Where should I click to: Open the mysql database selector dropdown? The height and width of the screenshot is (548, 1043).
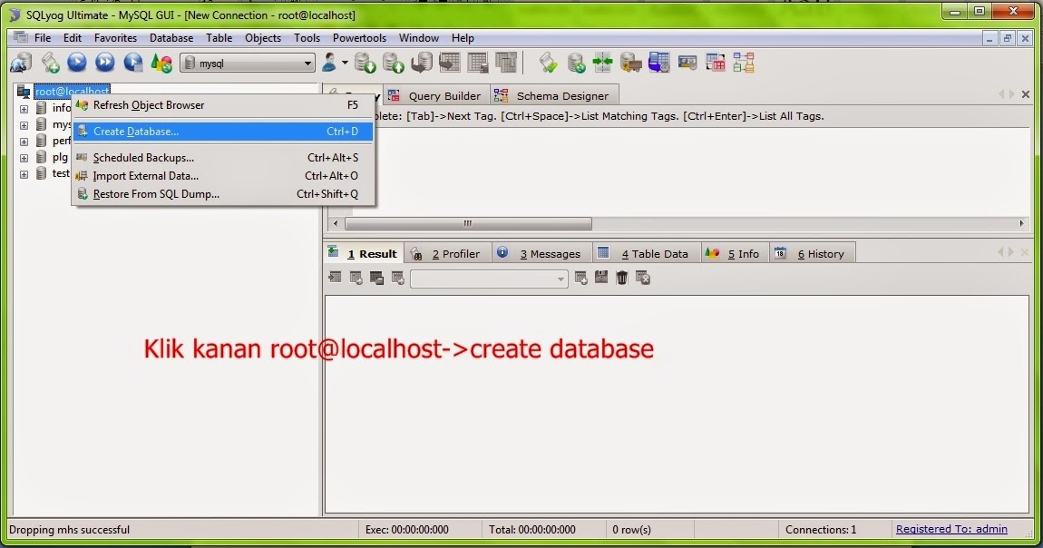click(248, 64)
